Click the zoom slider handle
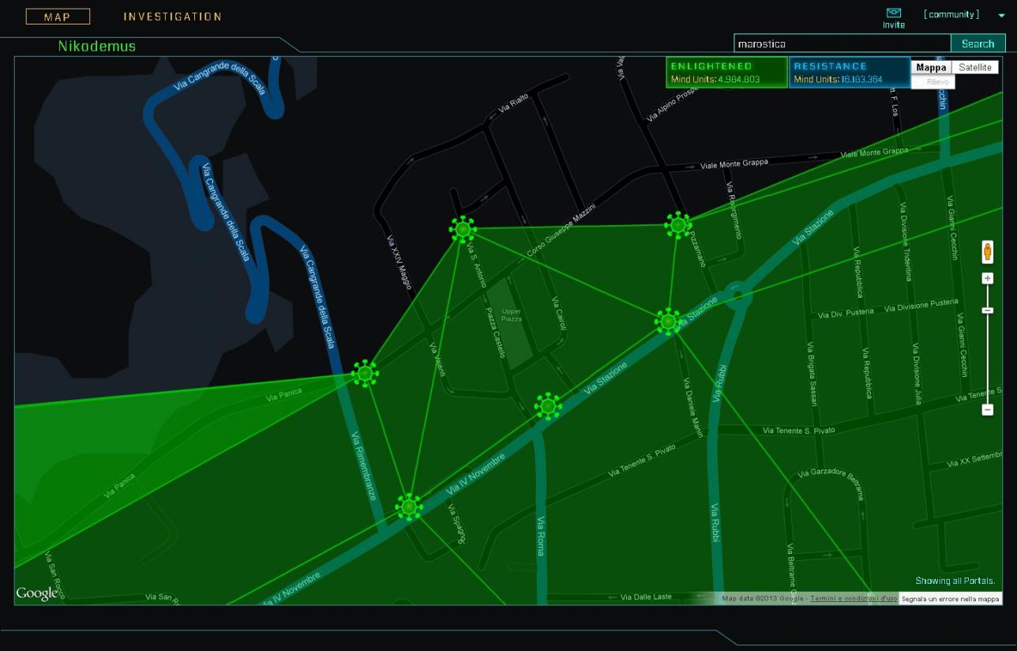 tap(987, 310)
